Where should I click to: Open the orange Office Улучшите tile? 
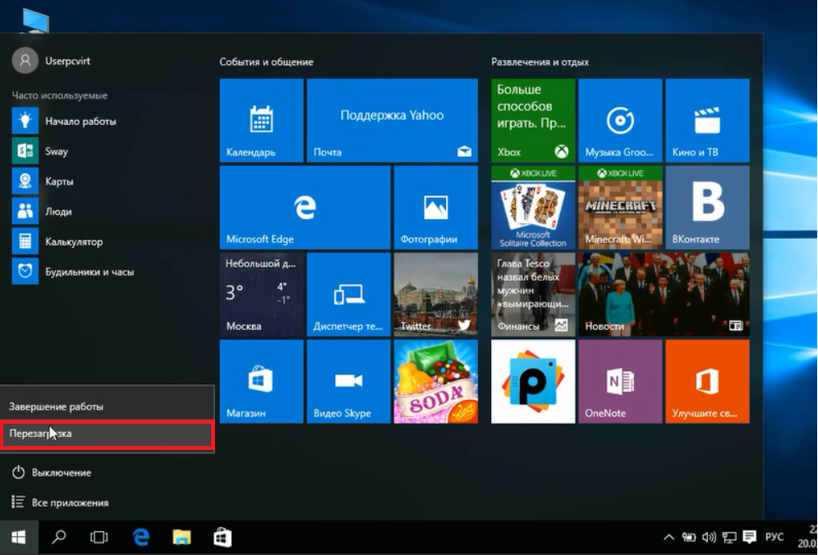pos(707,382)
